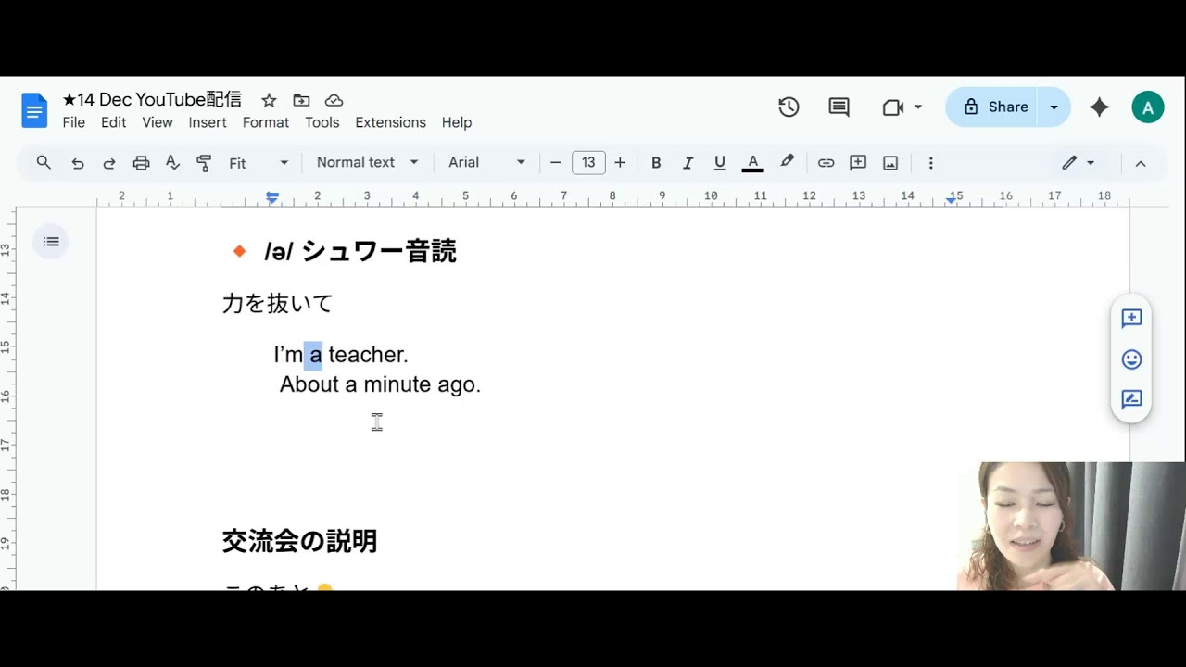The image size is (1186, 667).
Task: Click the line 'About a minute ago.'
Action: [x=381, y=384]
